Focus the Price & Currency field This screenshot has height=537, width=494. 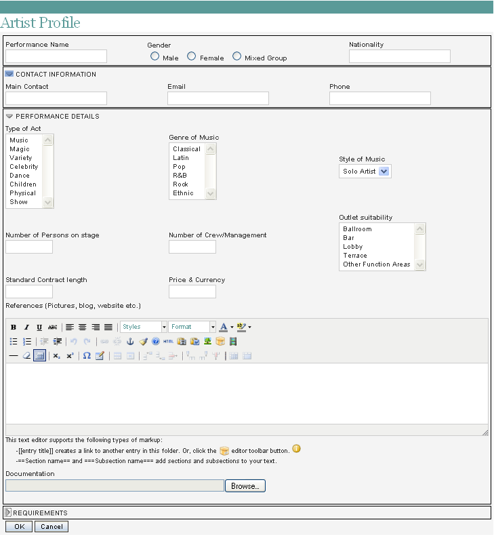pos(192,292)
